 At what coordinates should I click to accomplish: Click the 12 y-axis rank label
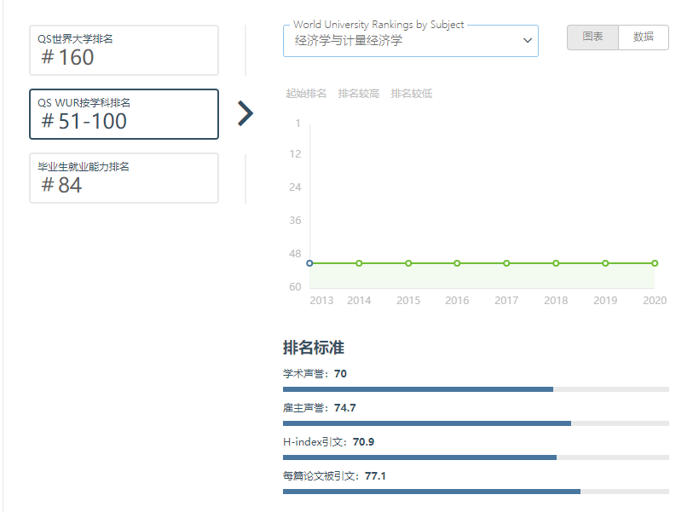[295, 153]
